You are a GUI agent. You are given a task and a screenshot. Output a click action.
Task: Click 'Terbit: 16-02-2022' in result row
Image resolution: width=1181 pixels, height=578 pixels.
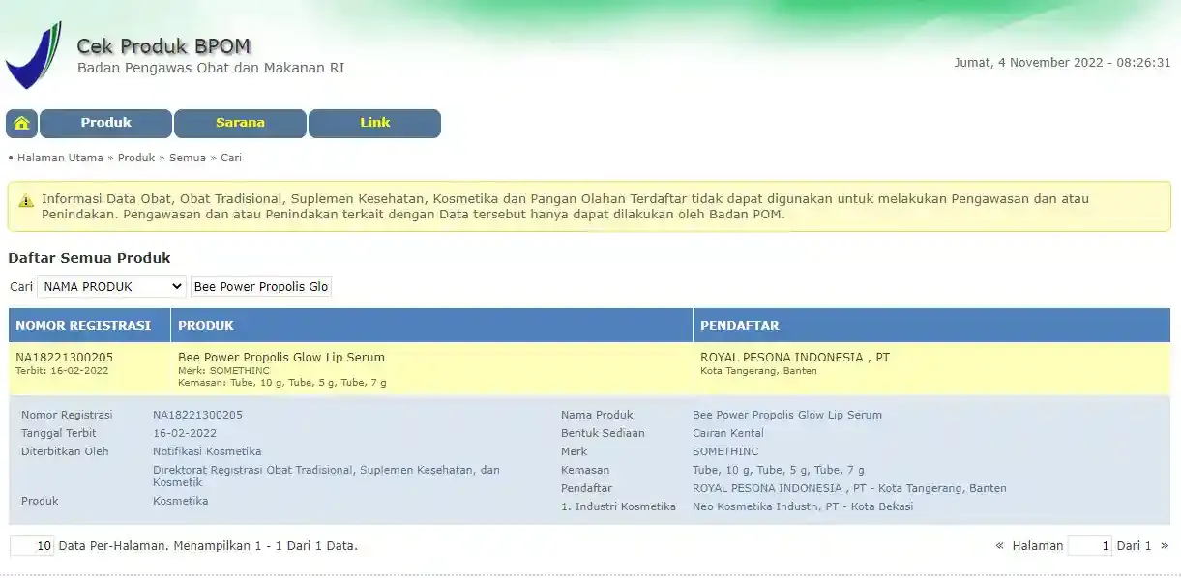tap(62, 371)
